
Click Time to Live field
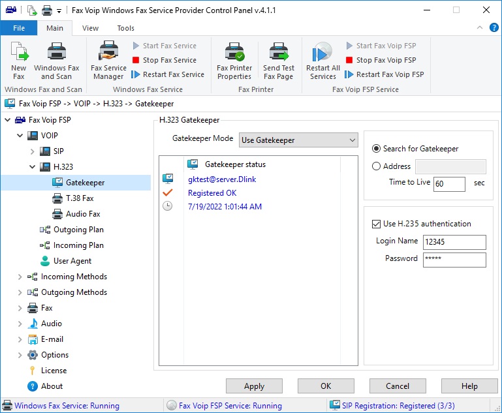tap(449, 184)
